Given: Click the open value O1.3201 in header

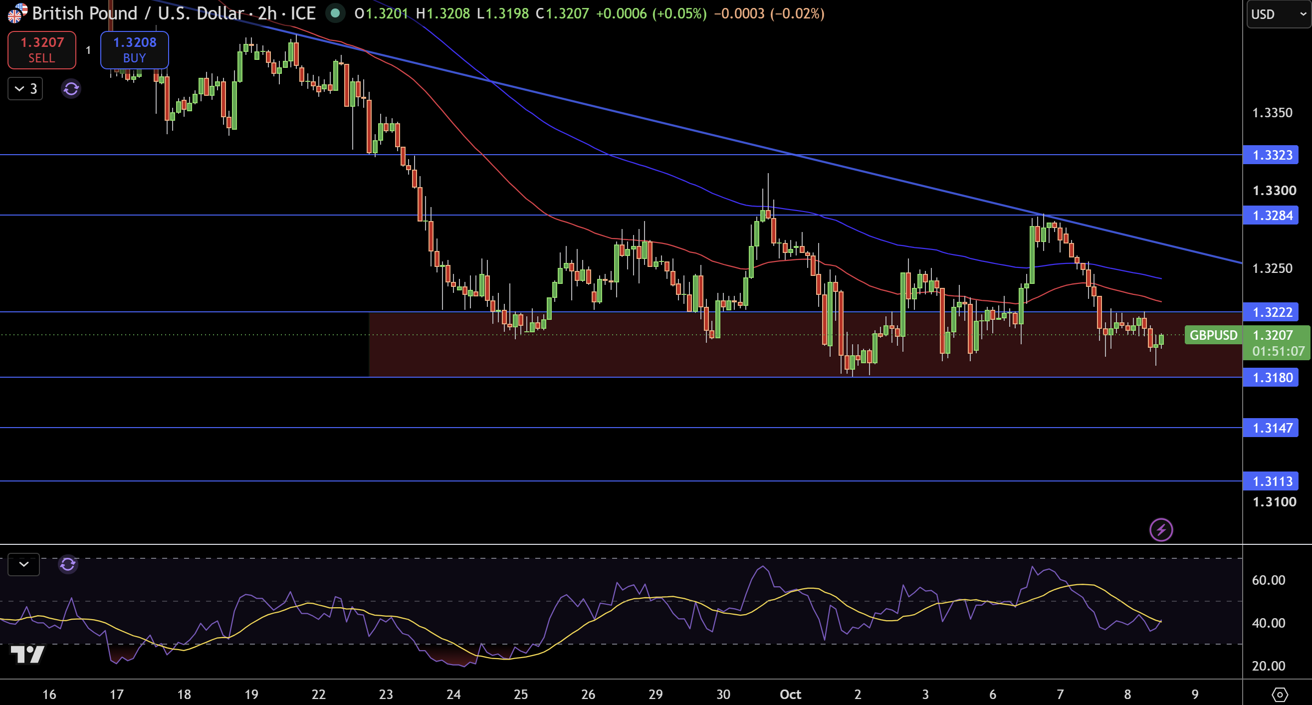Looking at the screenshot, I should coord(382,13).
